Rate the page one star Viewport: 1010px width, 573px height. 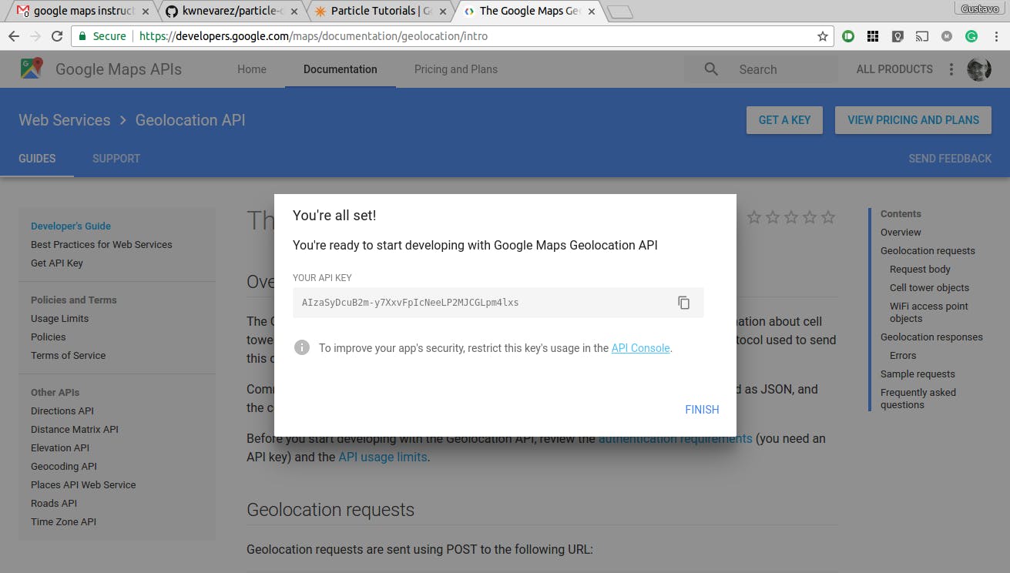point(754,217)
